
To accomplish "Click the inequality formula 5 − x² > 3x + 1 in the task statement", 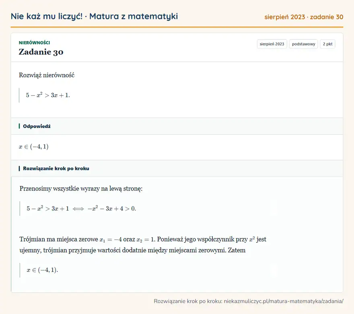I will [x=48, y=95].
